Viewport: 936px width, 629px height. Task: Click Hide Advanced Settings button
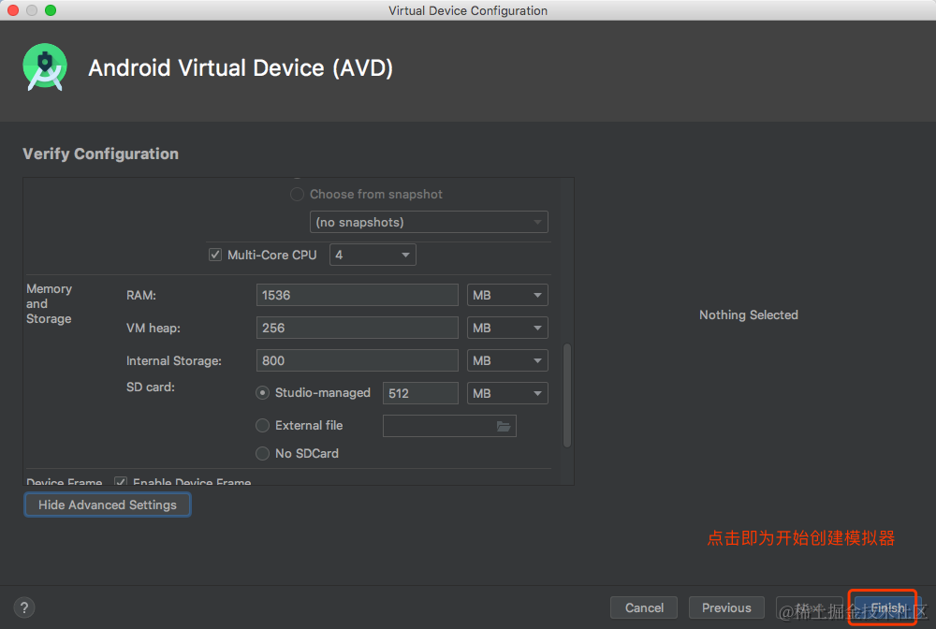(108, 505)
